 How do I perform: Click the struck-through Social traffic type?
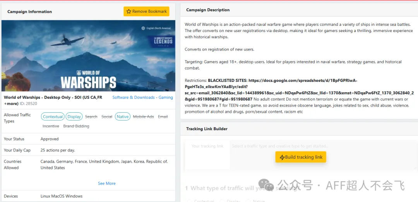click(107, 117)
